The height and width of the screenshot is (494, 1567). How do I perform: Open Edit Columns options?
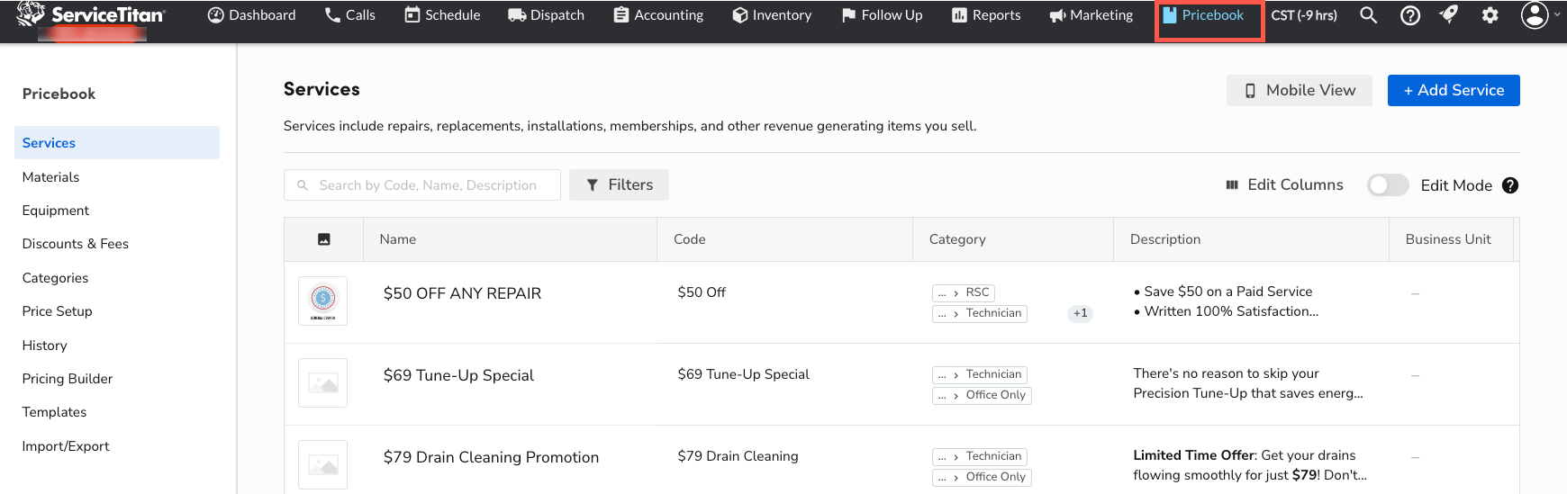pyautogui.click(x=1284, y=184)
